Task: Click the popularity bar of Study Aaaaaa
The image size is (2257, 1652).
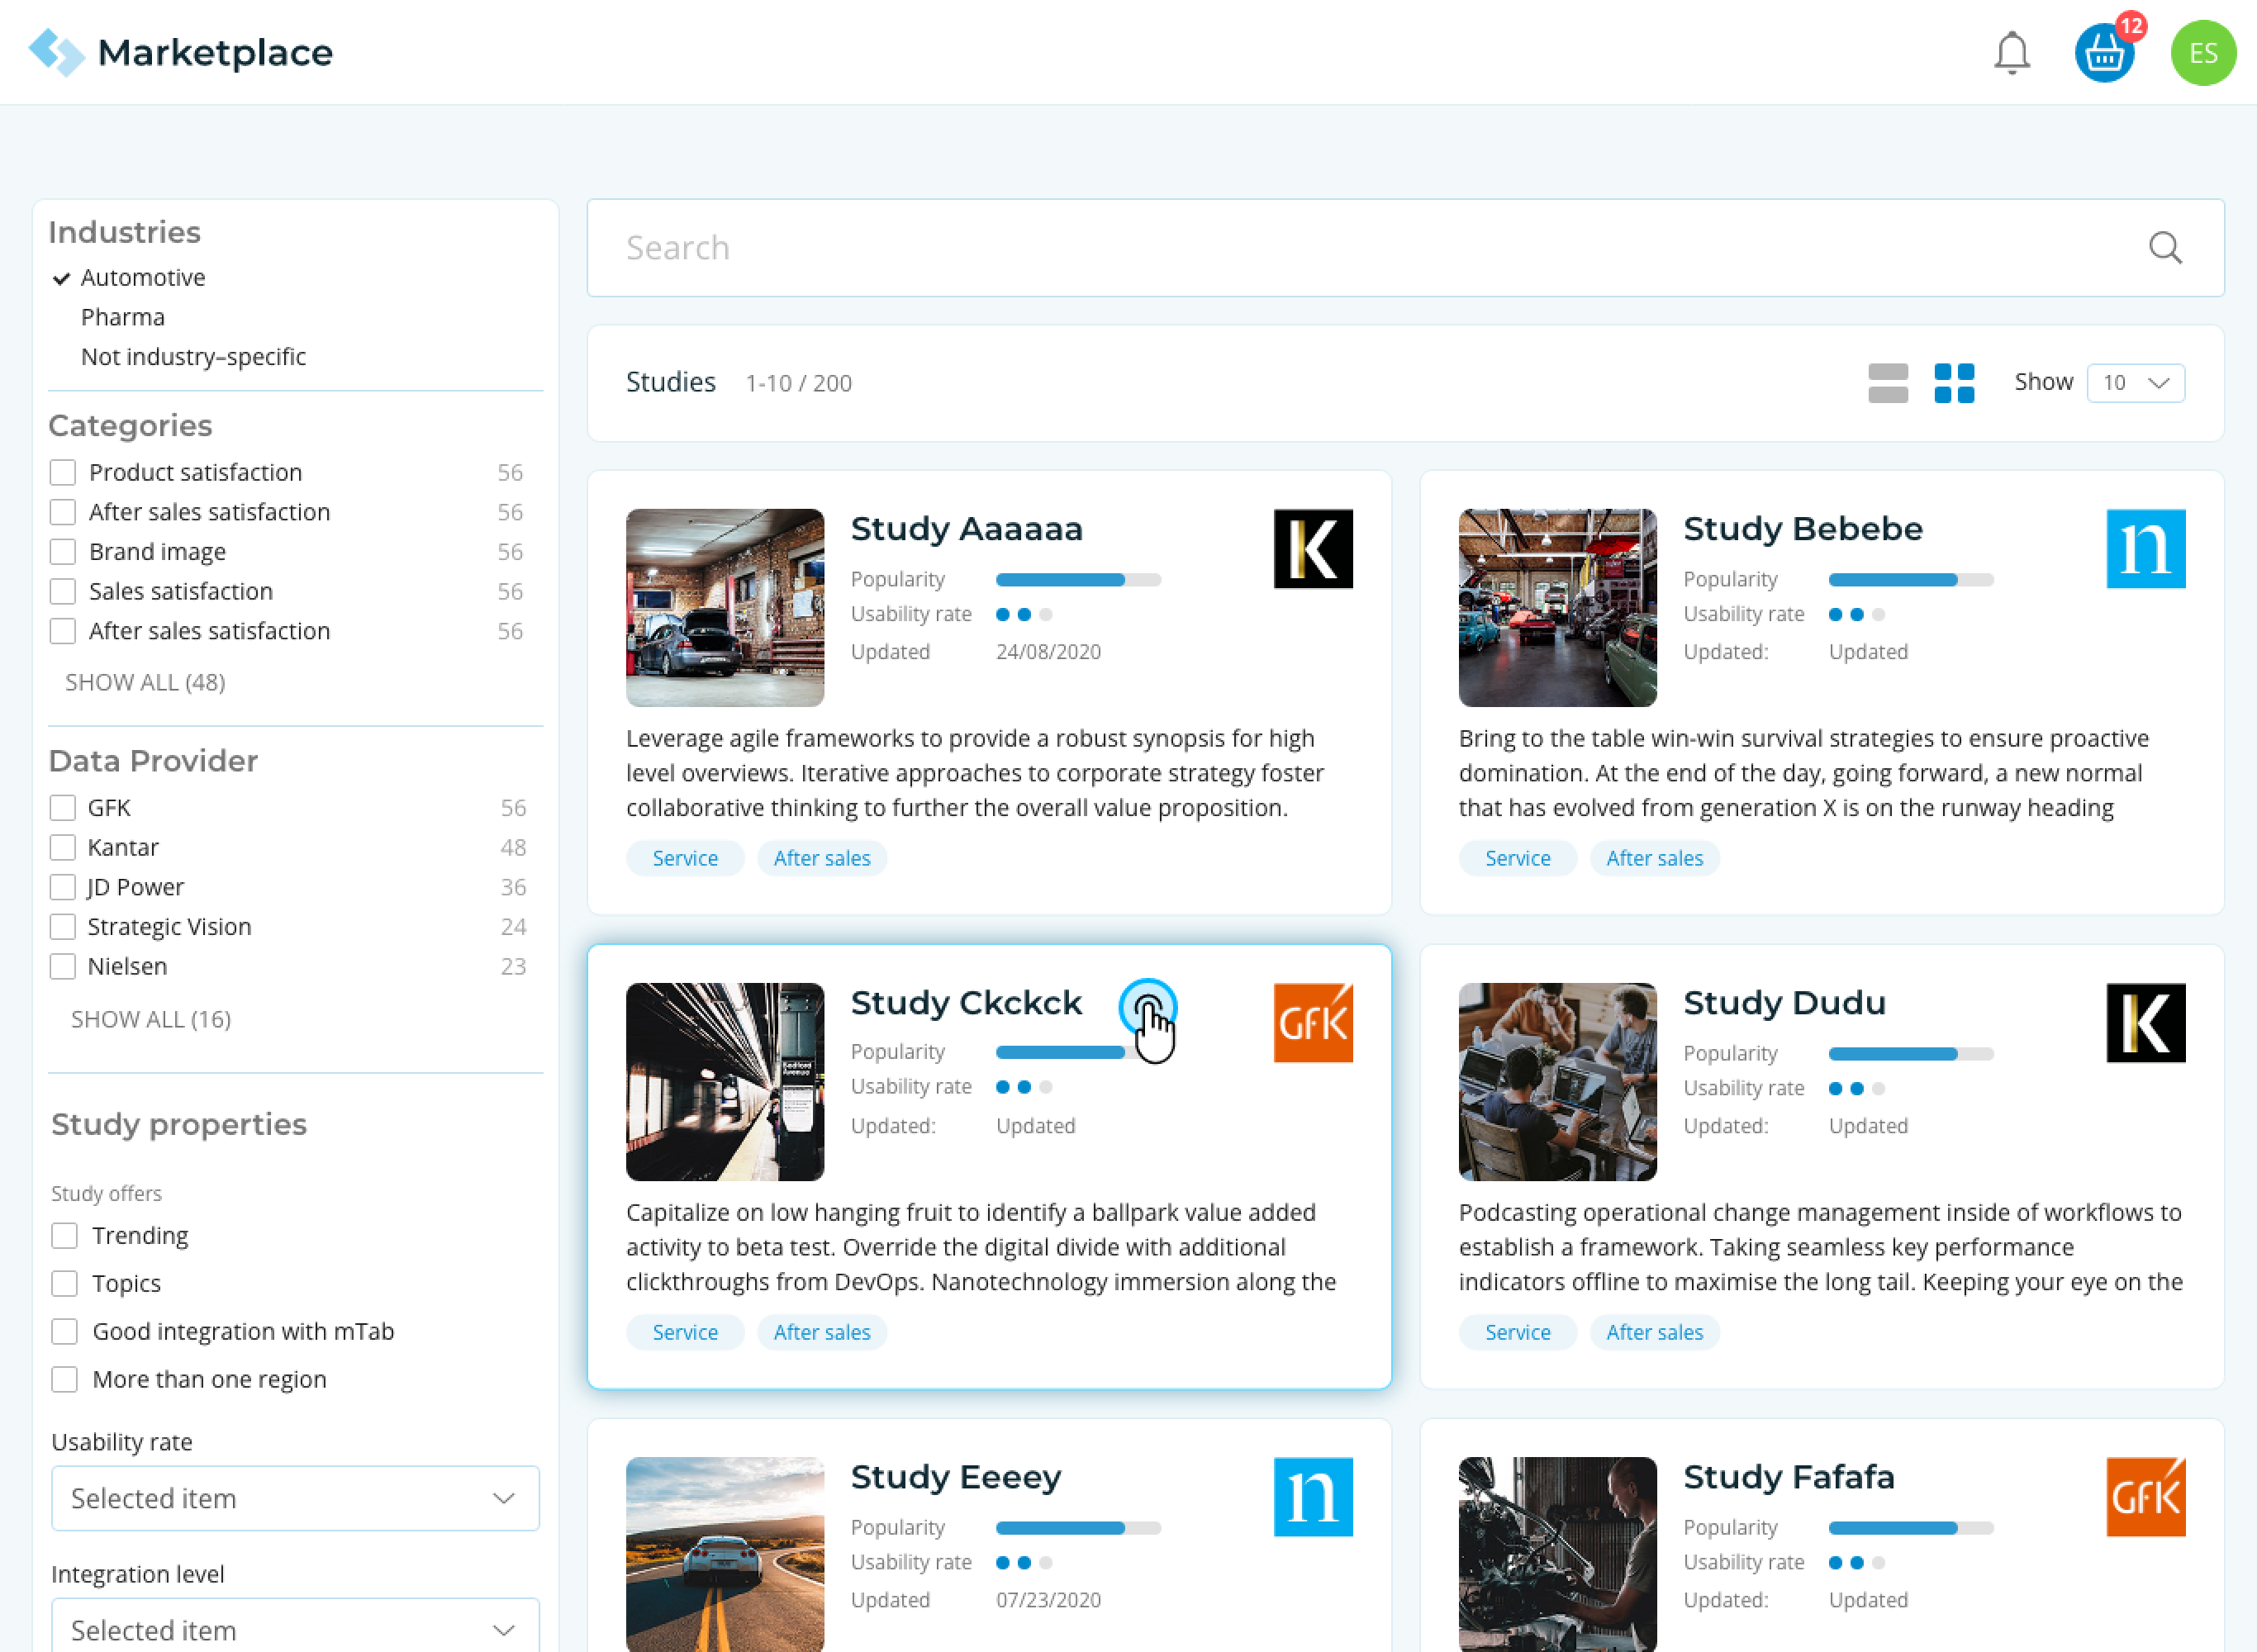Action: pyautogui.click(x=1078, y=580)
